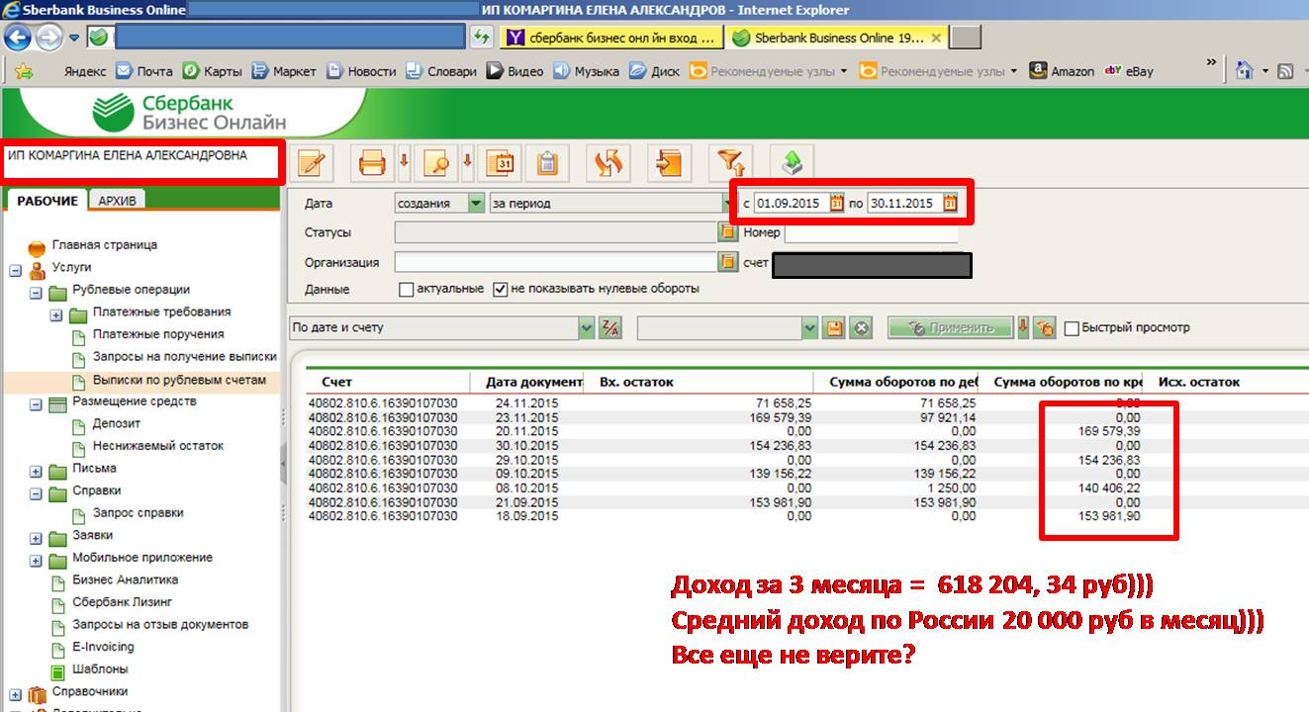Expand the Письма node
Screen dimensions: 1309x712
click(x=36, y=472)
